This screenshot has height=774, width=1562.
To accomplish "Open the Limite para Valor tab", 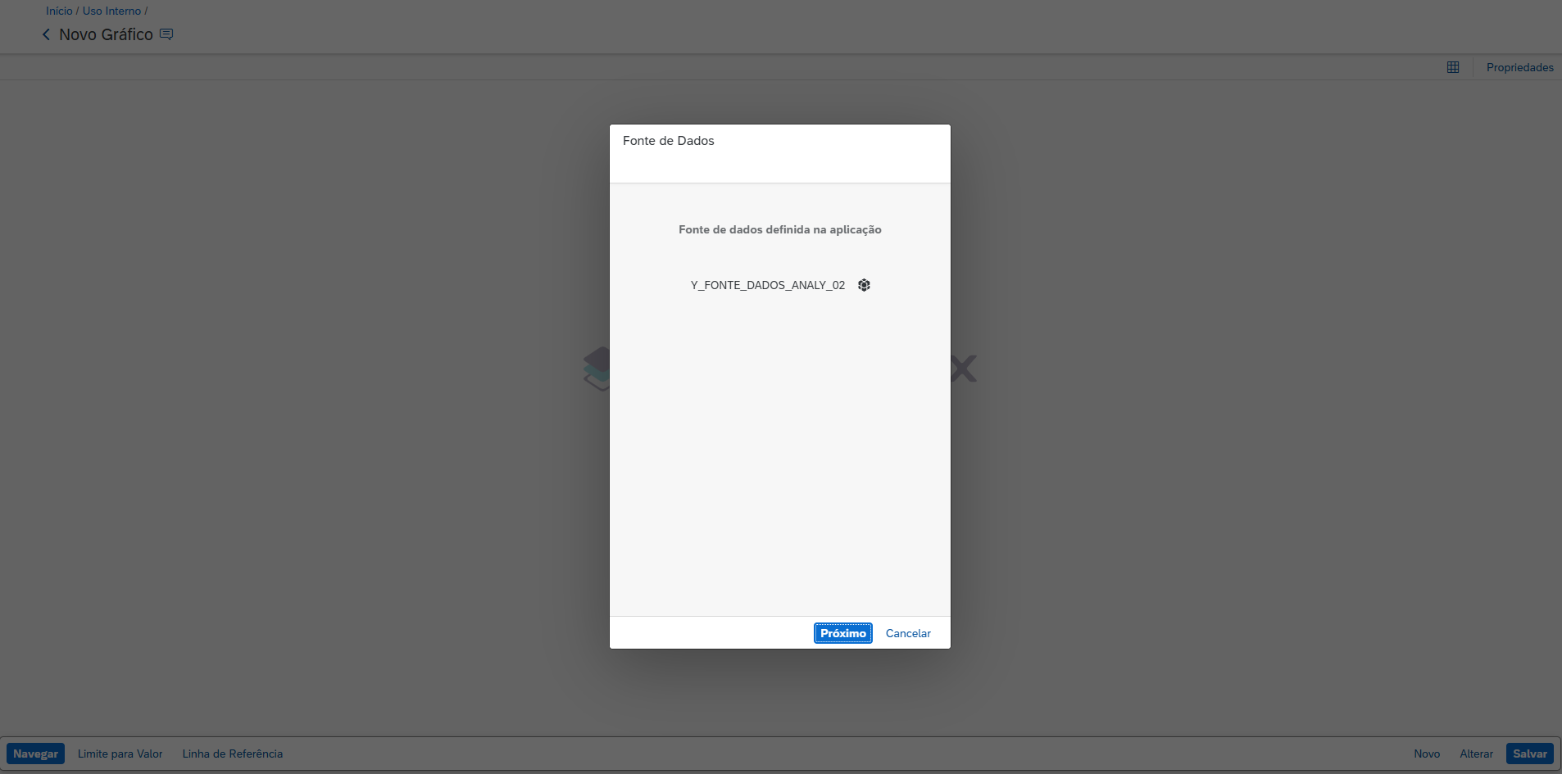I will click(x=120, y=754).
